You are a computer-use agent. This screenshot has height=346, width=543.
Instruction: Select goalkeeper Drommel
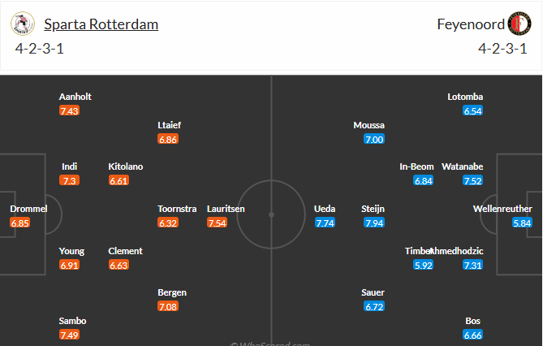click(x=28, y=209)
